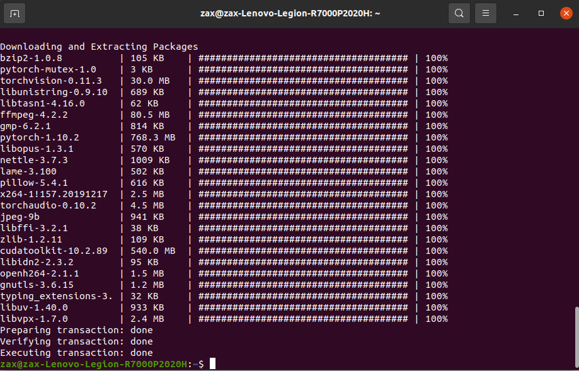Click the 933 KB size value
This screenshot has width=579, height=371.
pyautogui.click(x=147, y=307)
